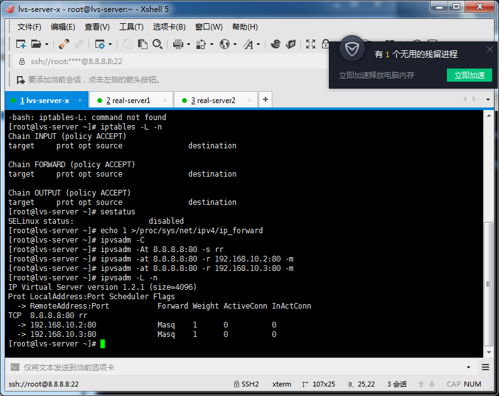499x396 pixels.
Task: Expand the font dropdown arrow
Action: [x=258, y=45]
